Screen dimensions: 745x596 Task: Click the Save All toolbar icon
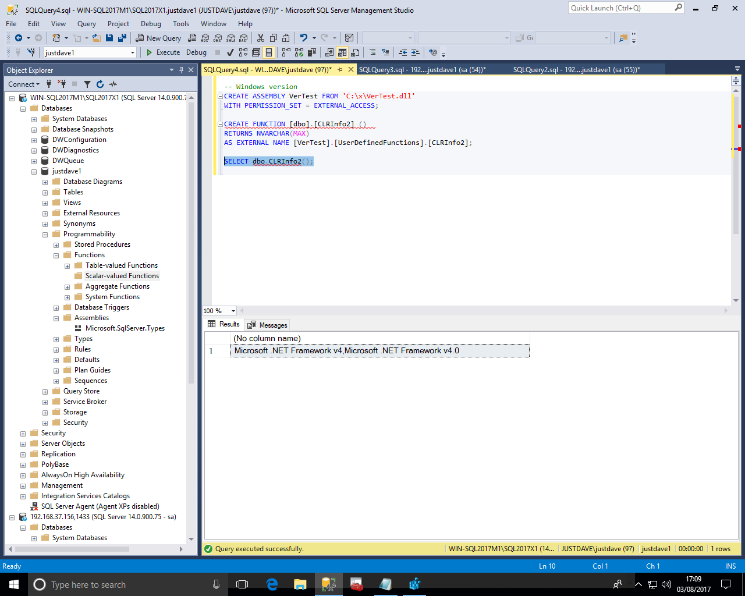coord(122,38)
